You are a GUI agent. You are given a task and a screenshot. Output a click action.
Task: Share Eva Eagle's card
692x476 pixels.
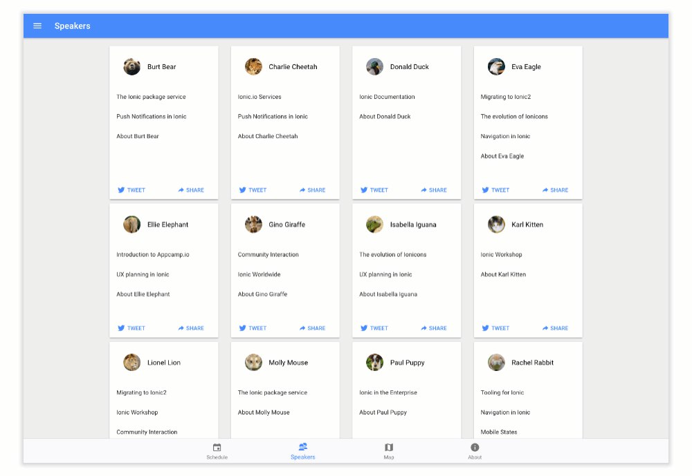coord(555,190)
